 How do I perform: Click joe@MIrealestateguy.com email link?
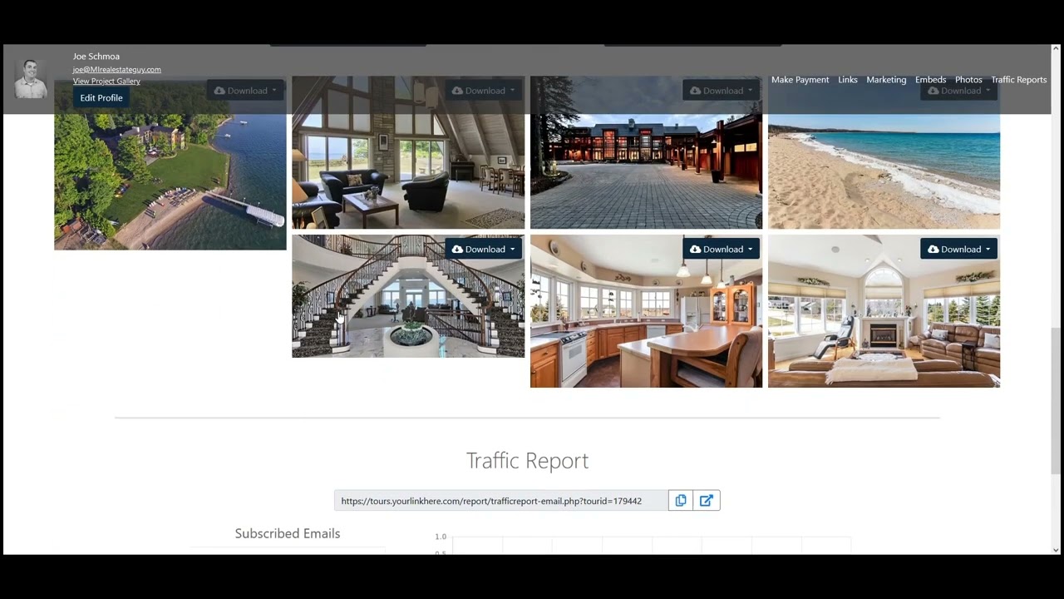tap(116, 69)
